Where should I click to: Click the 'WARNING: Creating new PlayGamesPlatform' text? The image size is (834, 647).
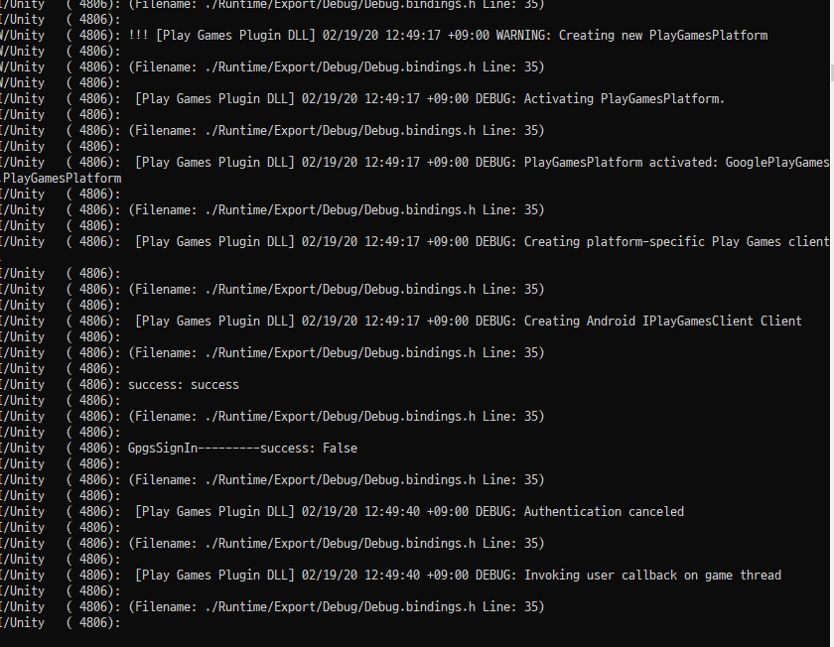pos(631,36)
